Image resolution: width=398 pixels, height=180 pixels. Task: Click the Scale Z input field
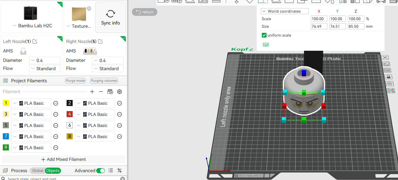coord(356,19)
